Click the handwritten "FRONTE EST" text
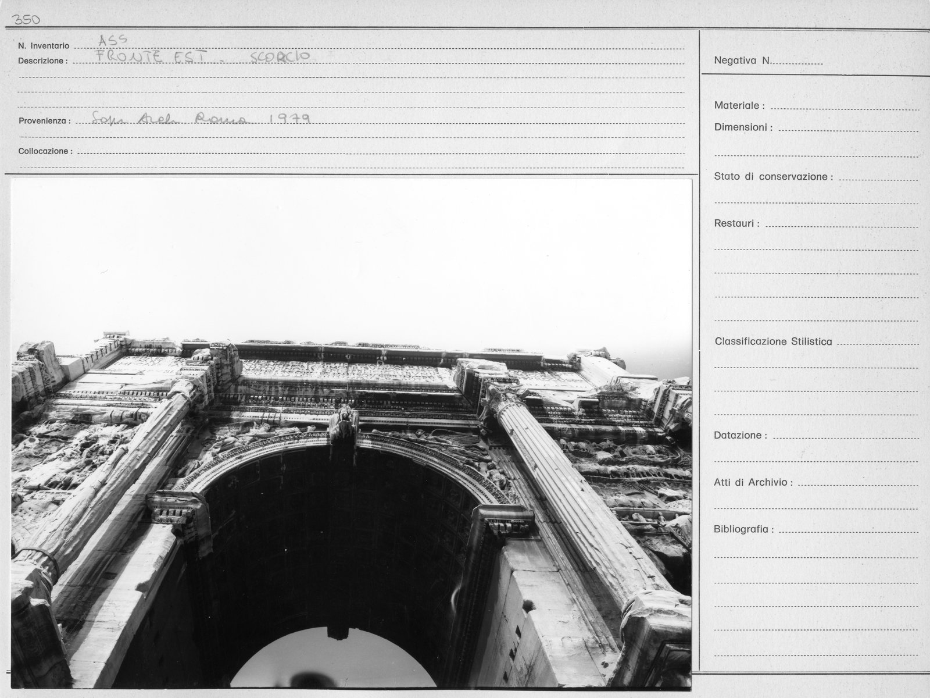Screen dimensions: 930x698 pos(151,57)
